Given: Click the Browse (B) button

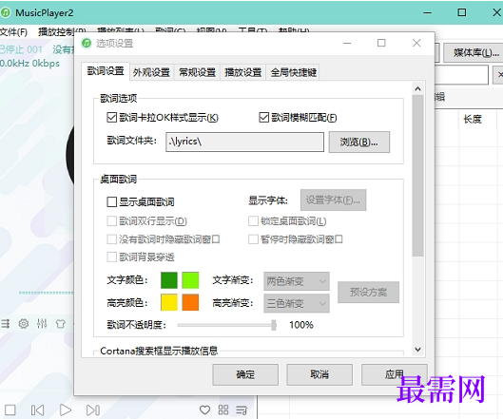Looking at the screenshot, I should 359,142.
